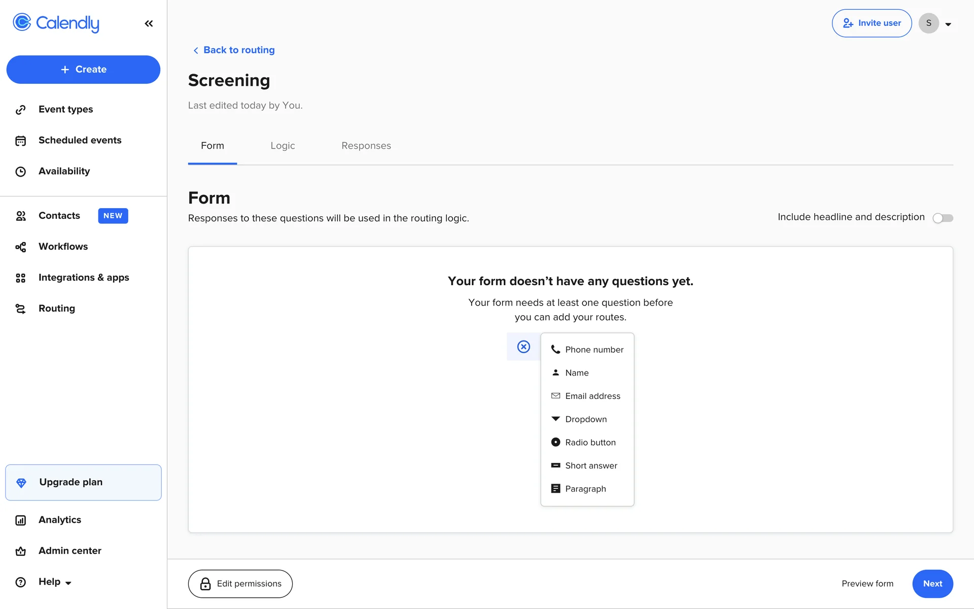Select Dropdown question type
The height and width of the screenshot is (609, 974).
[x=585, y=419]
